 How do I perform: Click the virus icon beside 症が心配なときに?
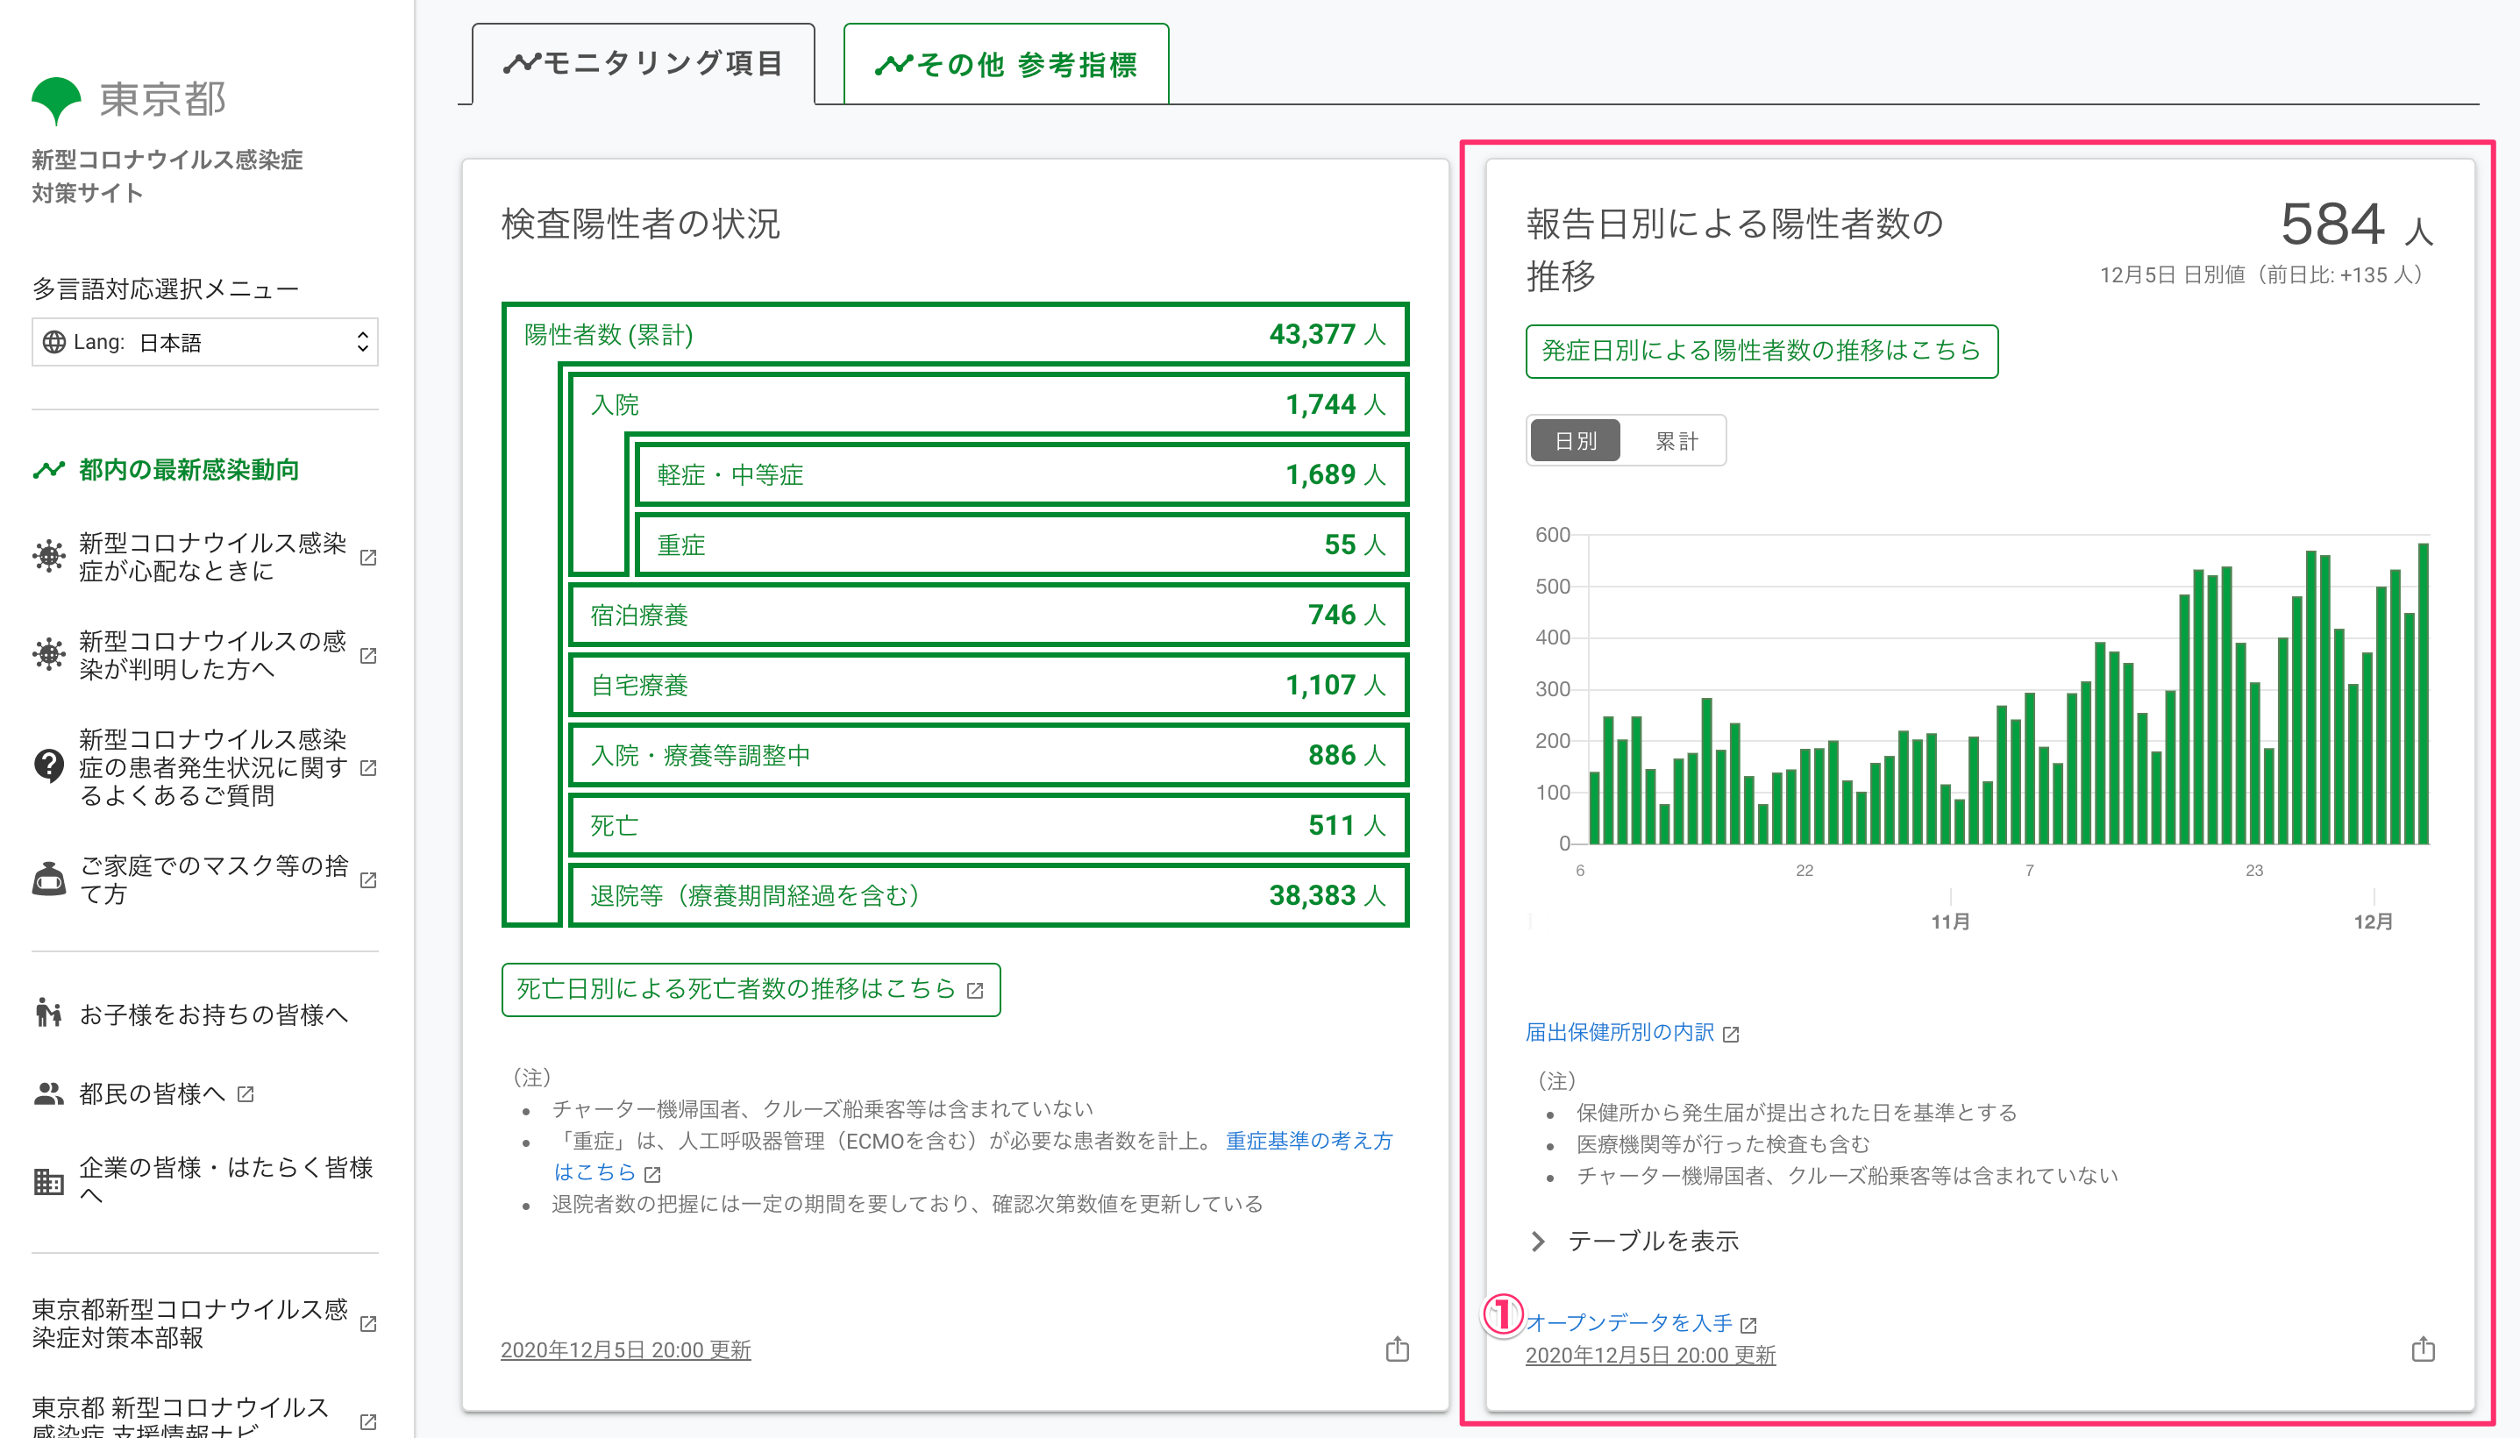click(x=48, y=556)
